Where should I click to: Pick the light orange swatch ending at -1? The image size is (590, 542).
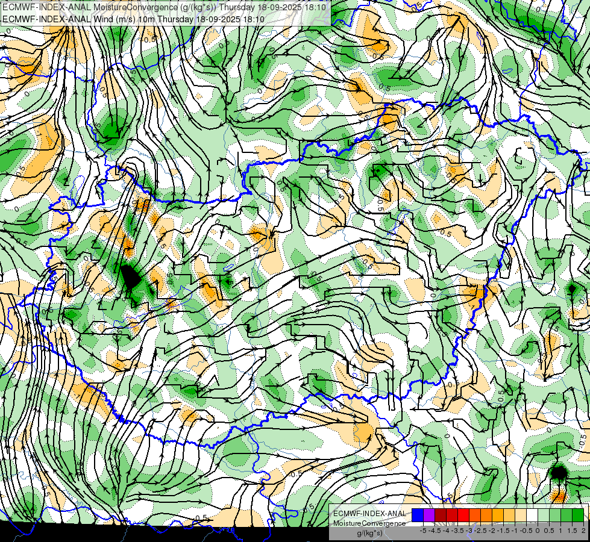509,515
